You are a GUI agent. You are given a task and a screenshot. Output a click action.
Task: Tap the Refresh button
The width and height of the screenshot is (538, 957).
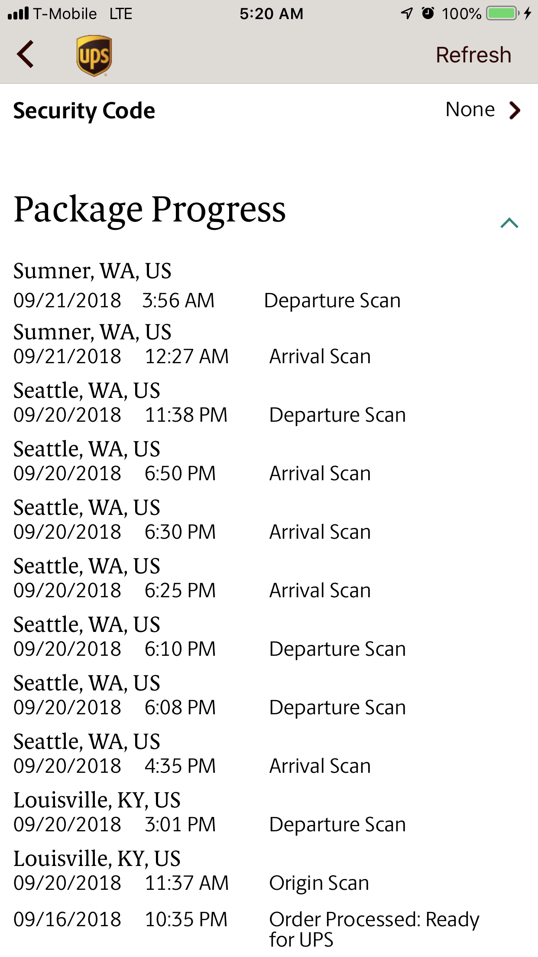[473, 55]
